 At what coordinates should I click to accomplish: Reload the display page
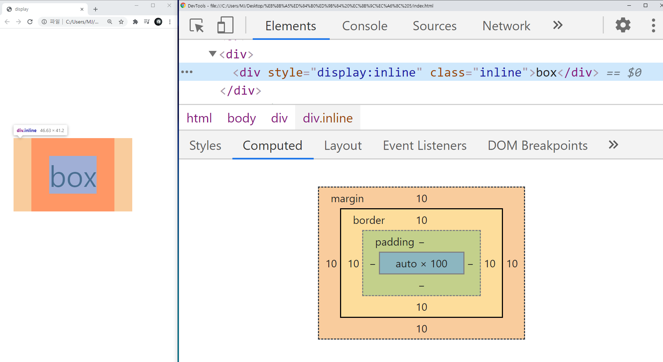pos(30,22)
